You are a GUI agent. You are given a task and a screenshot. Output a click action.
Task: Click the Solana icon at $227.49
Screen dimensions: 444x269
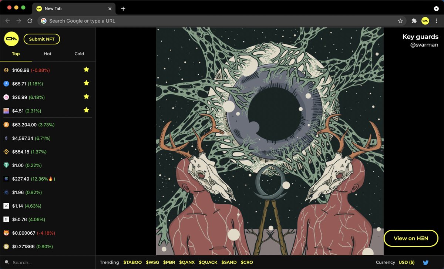[6, 179]
